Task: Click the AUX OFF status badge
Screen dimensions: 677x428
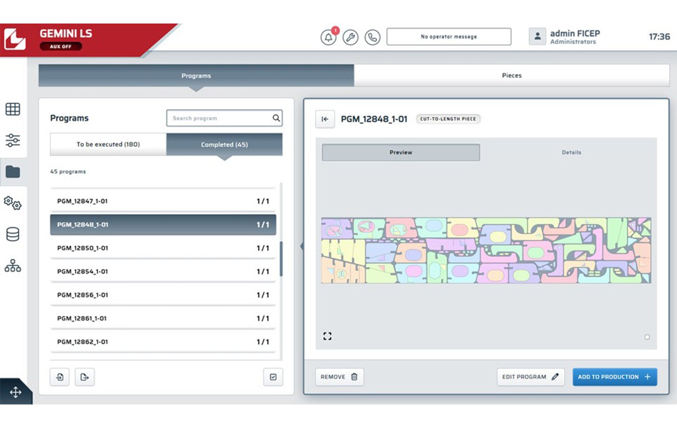Action: 61,46
